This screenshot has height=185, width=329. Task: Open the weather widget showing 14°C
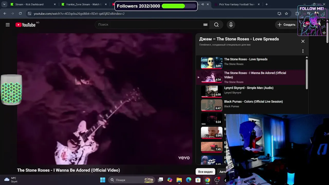click(11, 180)
